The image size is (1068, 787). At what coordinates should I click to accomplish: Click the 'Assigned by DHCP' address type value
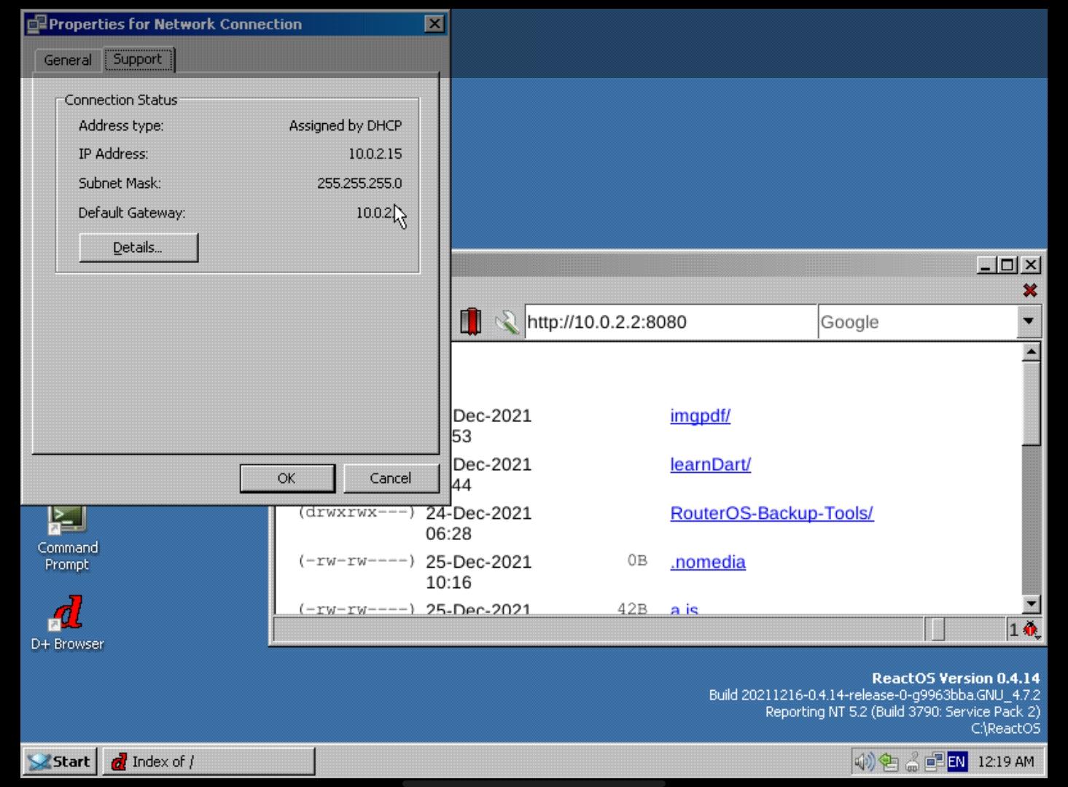tap(346, 126)
